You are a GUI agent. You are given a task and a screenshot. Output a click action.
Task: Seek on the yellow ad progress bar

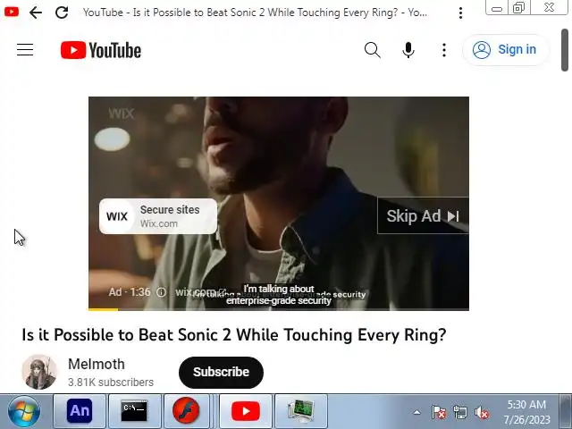point(279,309)
